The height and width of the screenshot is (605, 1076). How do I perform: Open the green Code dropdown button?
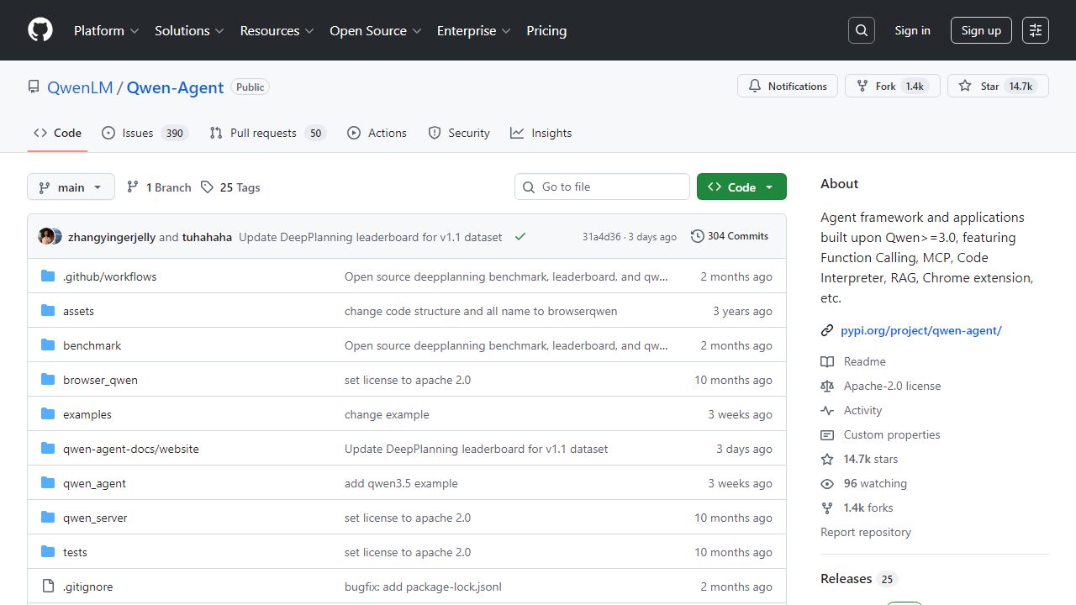pyautogui.click(x=741, y=187)
